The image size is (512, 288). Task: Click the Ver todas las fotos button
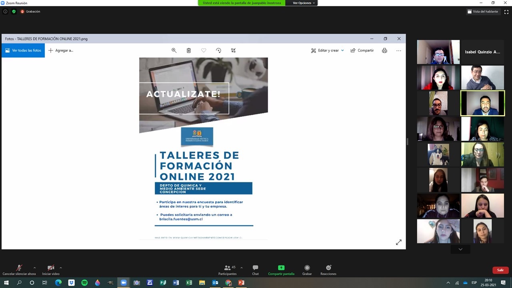pos(23,50)
